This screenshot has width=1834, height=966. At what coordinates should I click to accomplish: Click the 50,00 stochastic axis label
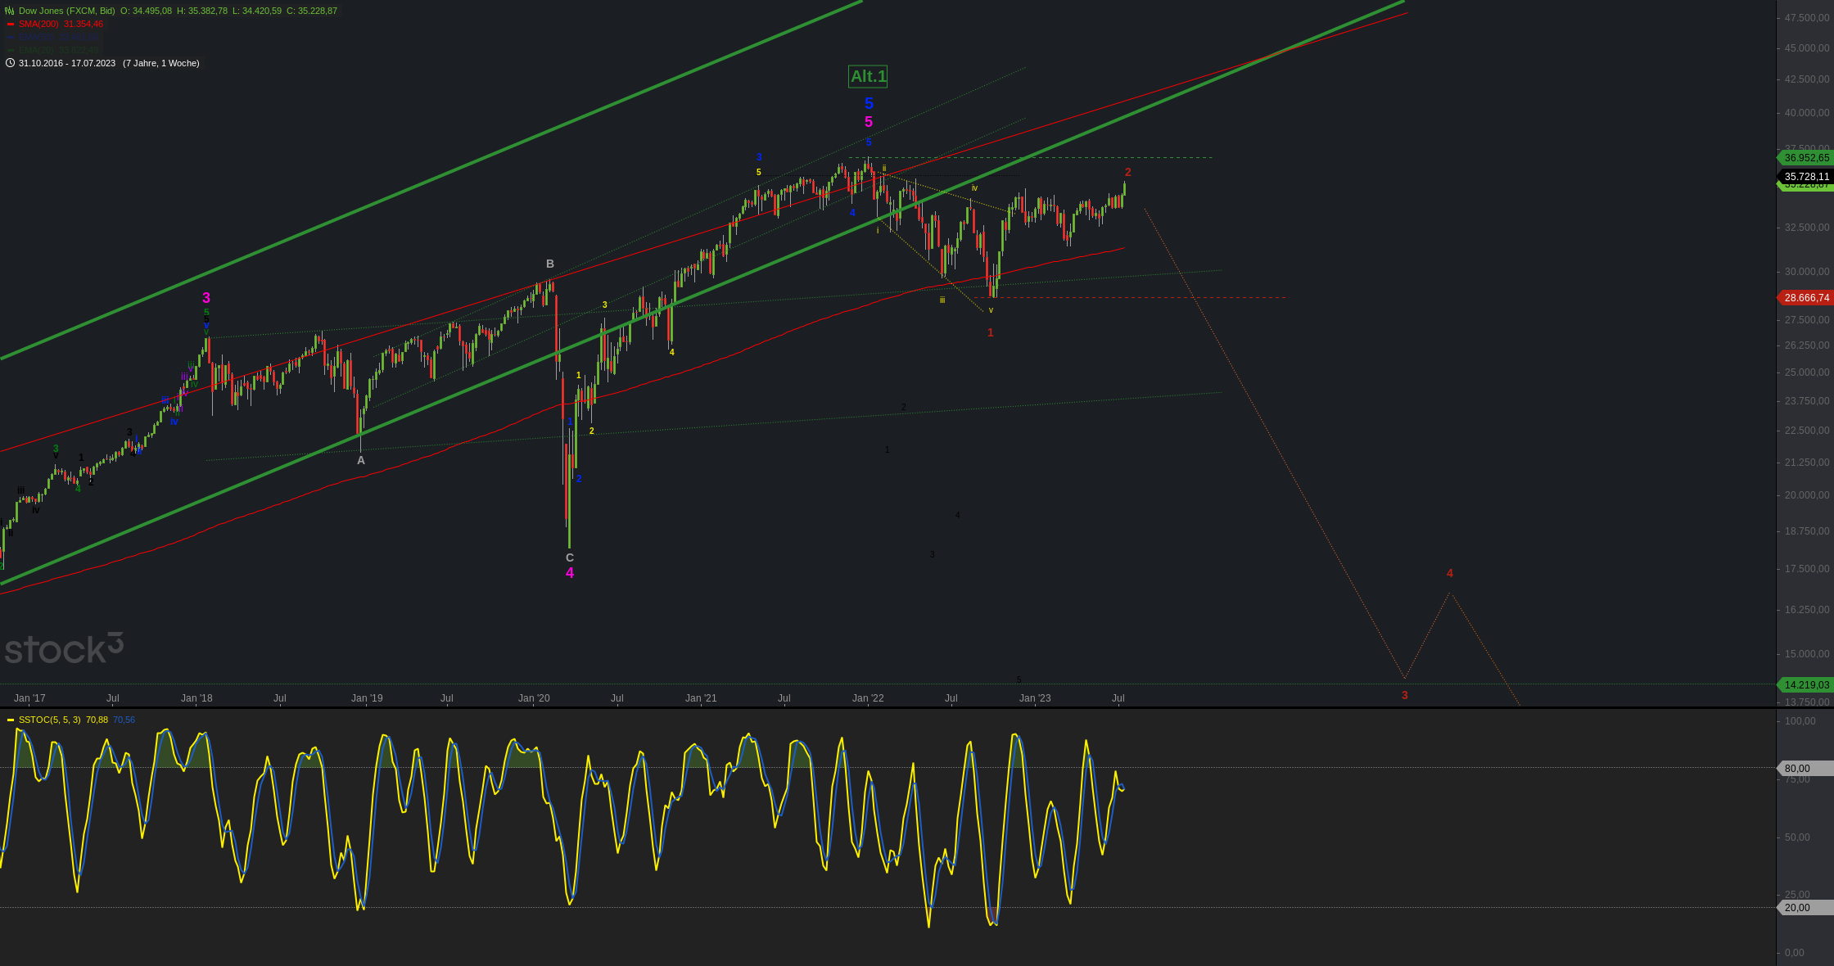pos(1797,837)
